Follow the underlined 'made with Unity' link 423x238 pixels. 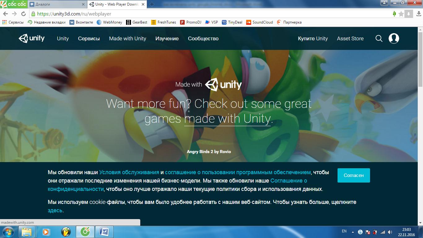pyautogui.click(x=227, y=119)
